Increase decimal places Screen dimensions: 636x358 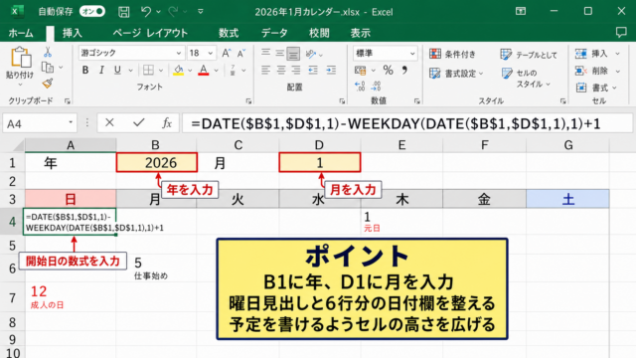point(360,87)
